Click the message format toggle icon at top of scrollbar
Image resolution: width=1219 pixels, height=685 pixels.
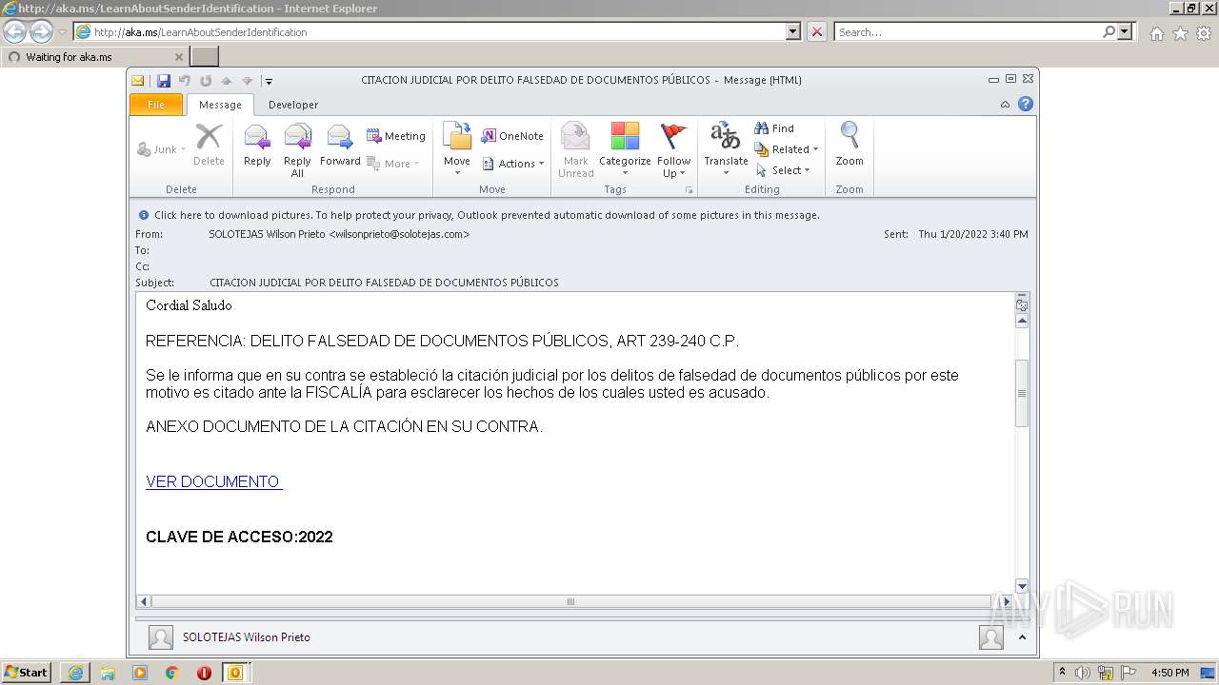1022,305
